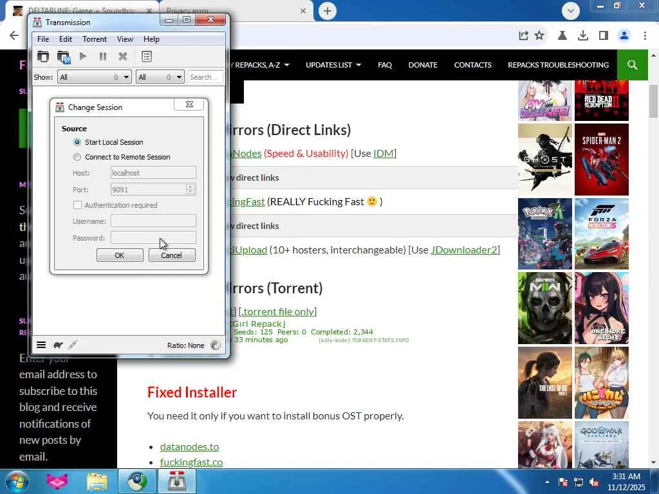659x494 pixels.
Task: Click the network status globe icon in Transmission
Action: click(x=215, y=345)
